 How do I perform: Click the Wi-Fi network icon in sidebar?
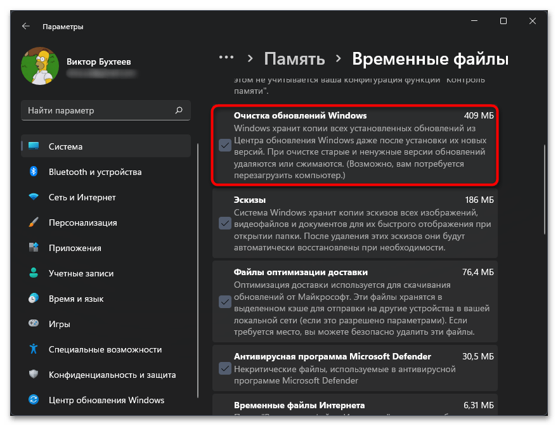point(34,197)
